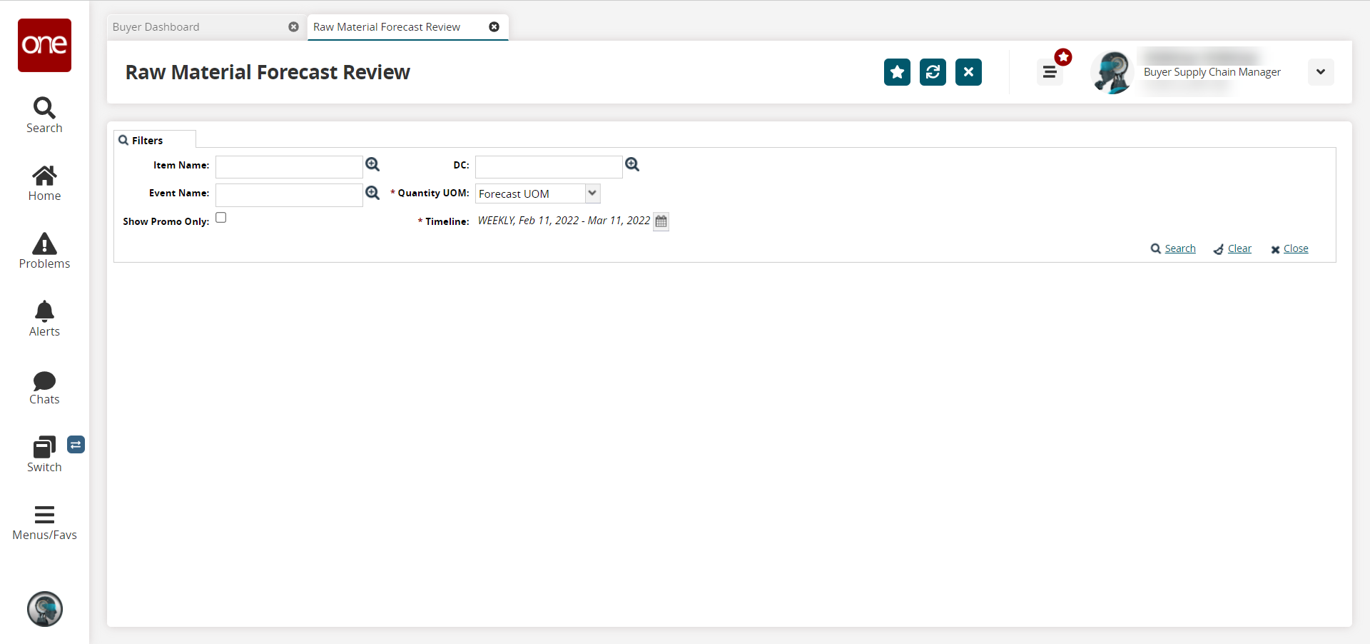Switch to the Buyer Dashboard tab

pyautogui.click(x=156, y=27)
